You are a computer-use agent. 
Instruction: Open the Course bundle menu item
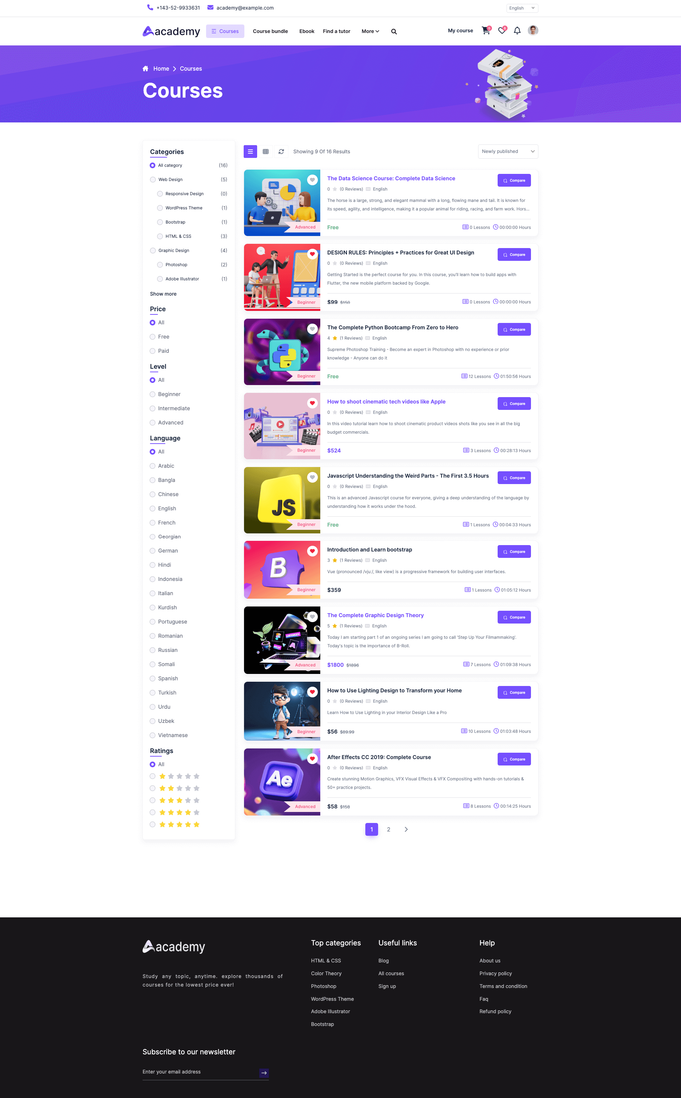tap(270, 31)
